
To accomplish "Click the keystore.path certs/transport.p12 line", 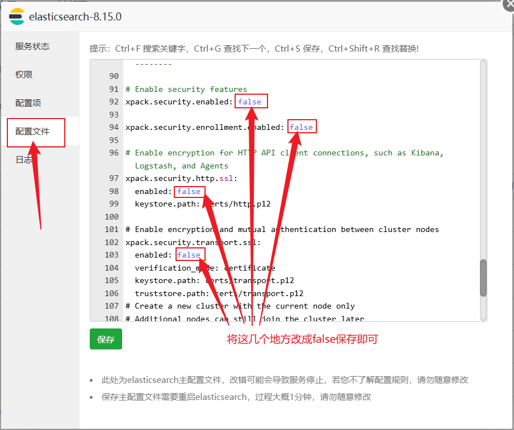I will pyautogui.click(x=214, y=281).
